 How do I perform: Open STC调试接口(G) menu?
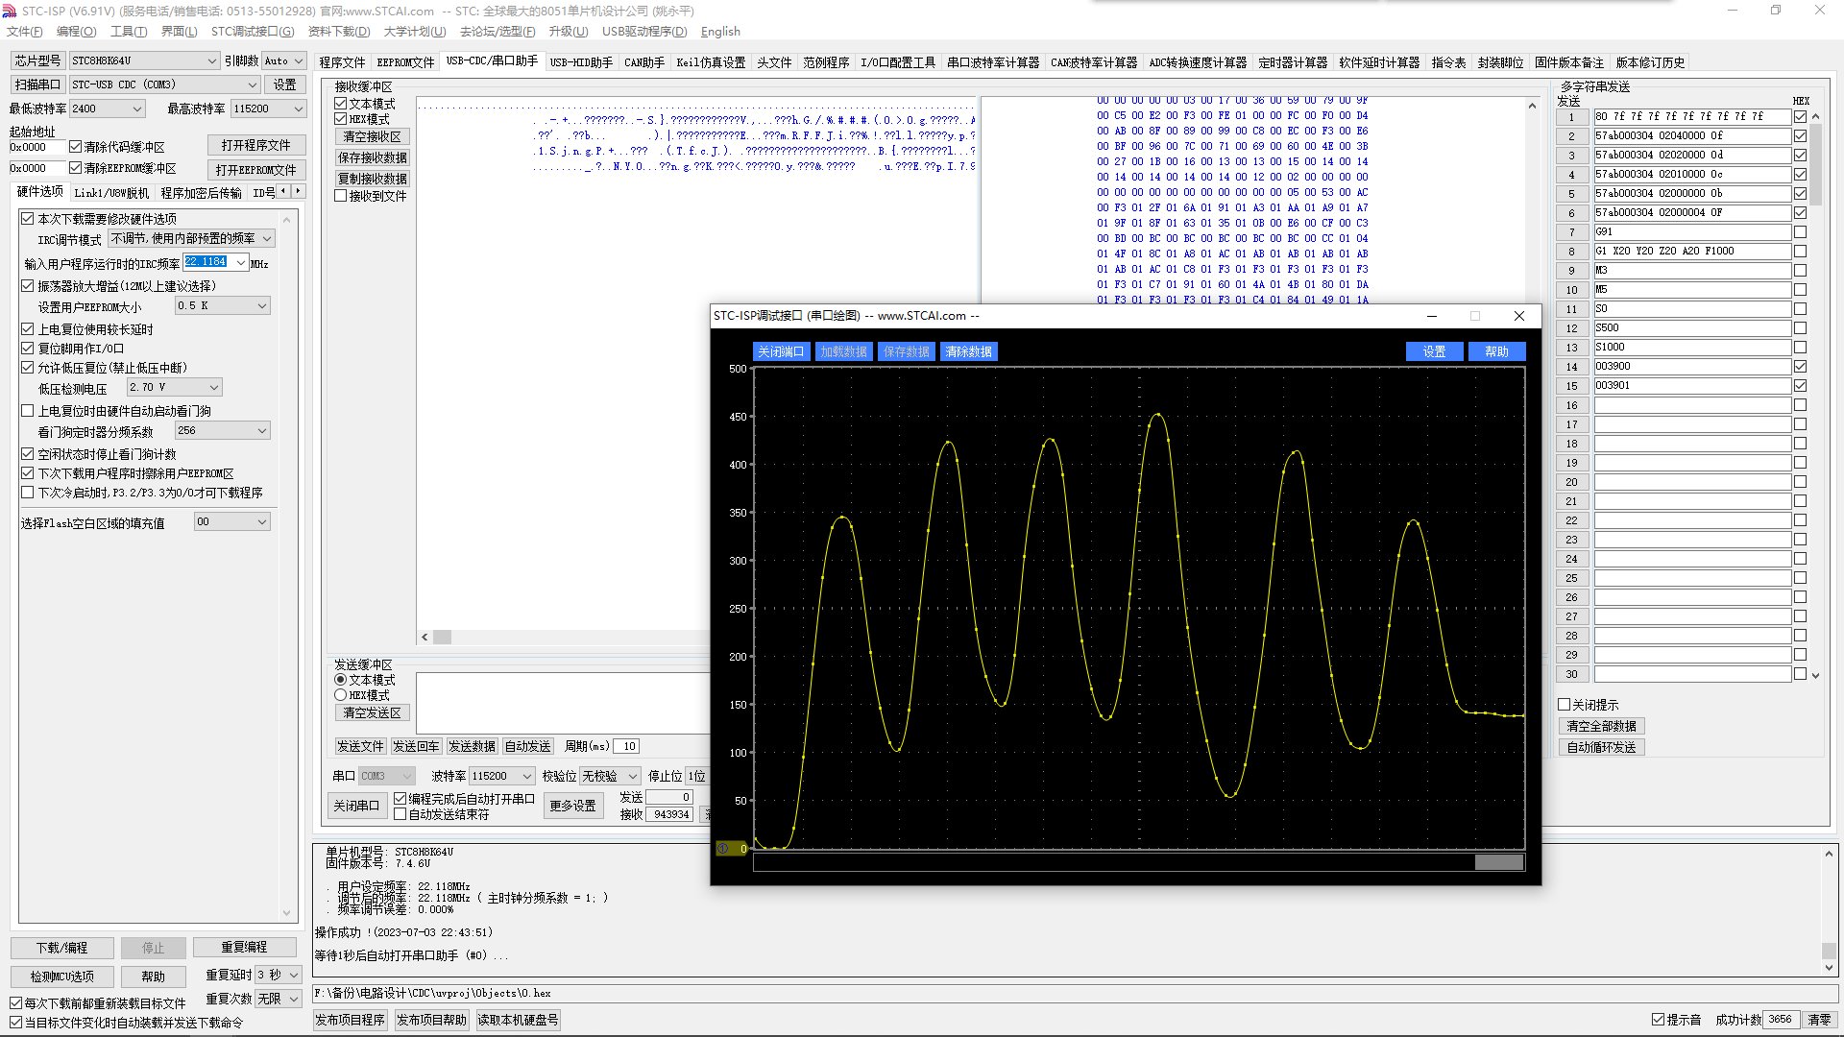pos(253,32)
